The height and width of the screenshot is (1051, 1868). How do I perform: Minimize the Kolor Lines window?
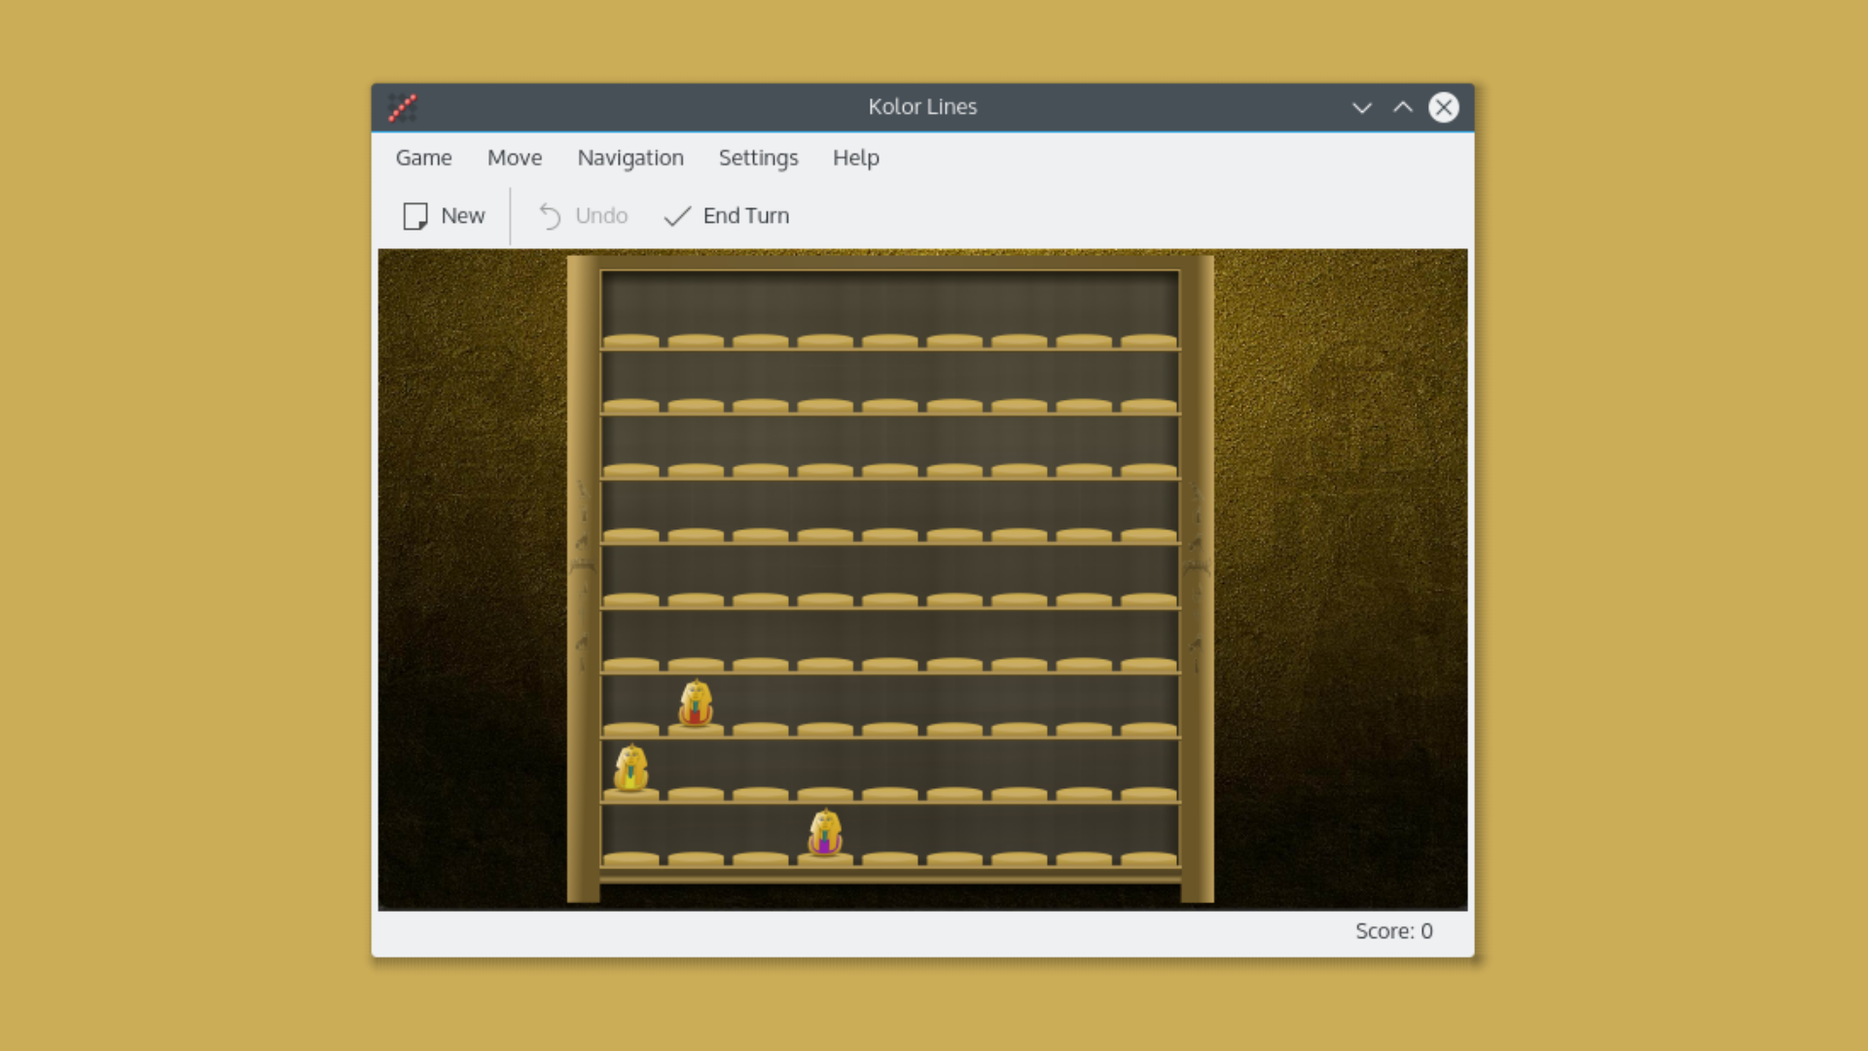tap(1362, 107)
